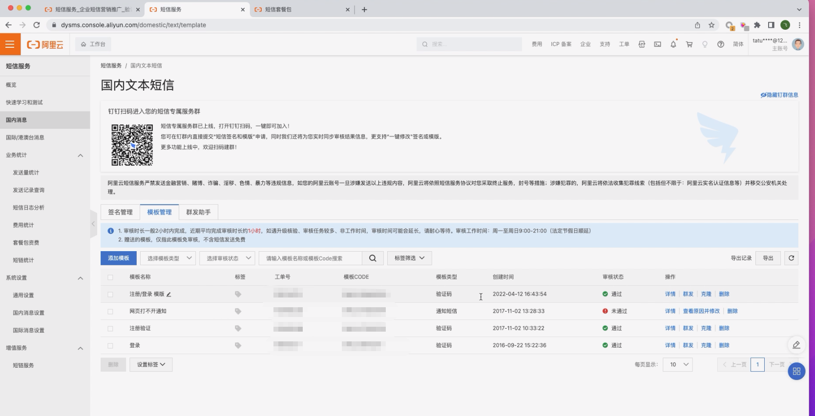Viewport: 815px width, 416px height.
Task: Open the Chrome three-dot menu
Action: (x=799, y=25)
